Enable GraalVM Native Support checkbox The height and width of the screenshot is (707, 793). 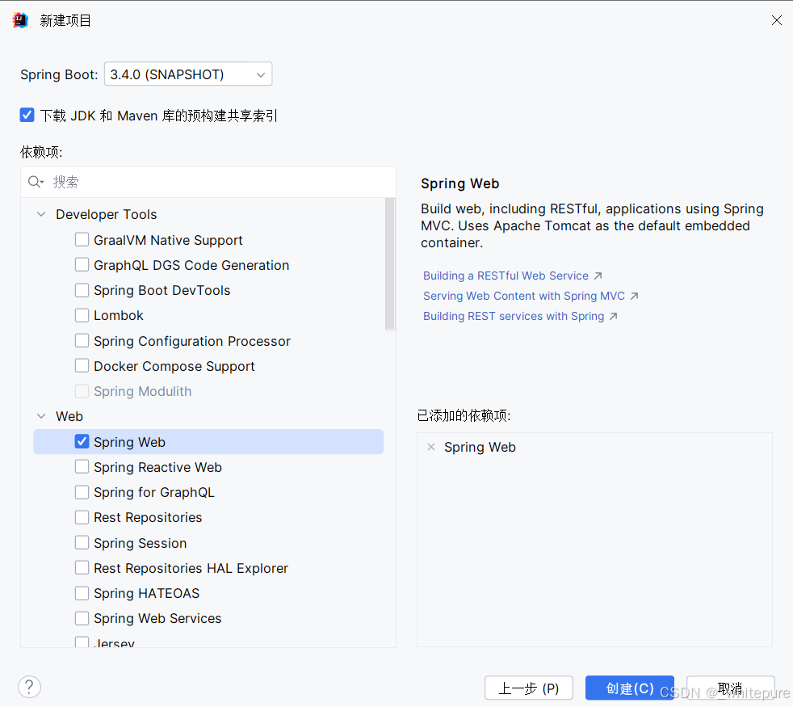click(82, 239)
